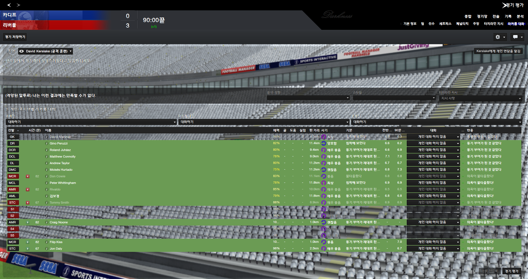This screenshot has width=528, height=279.
Task: Open the David Kerslake assistant selector dropdown
Action: click(x=45, y=51)
